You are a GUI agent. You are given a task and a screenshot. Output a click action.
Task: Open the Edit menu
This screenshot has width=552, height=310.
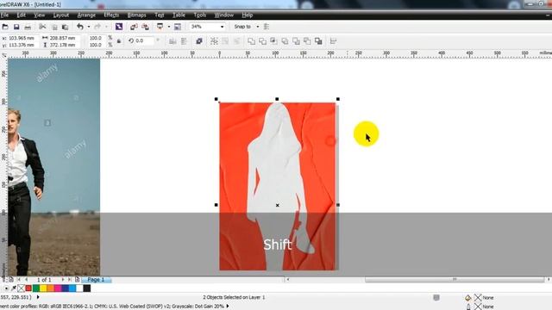coord(21,15)
